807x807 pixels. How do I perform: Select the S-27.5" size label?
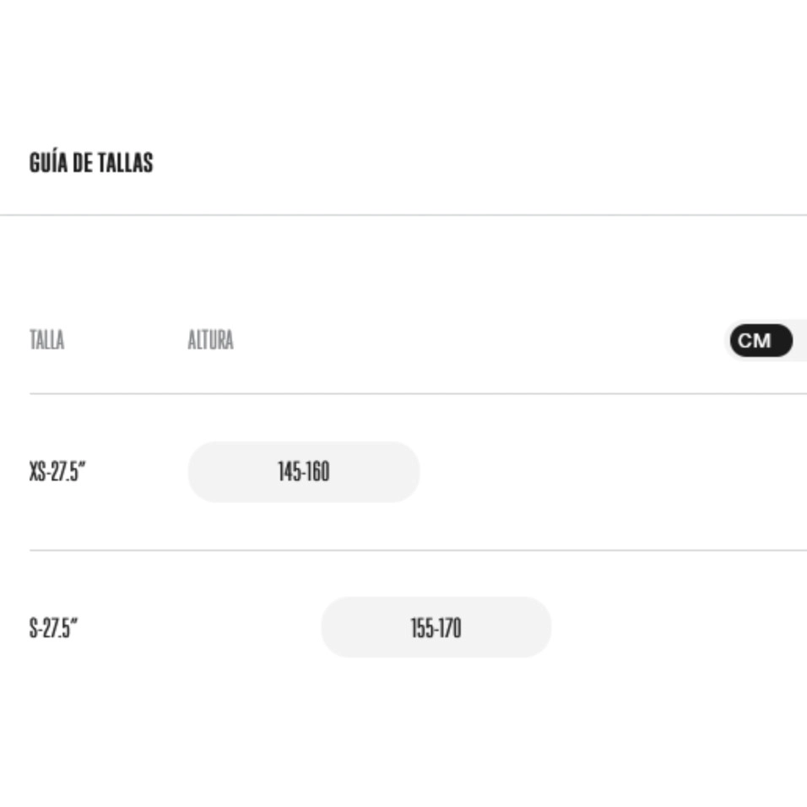(53, 628)
